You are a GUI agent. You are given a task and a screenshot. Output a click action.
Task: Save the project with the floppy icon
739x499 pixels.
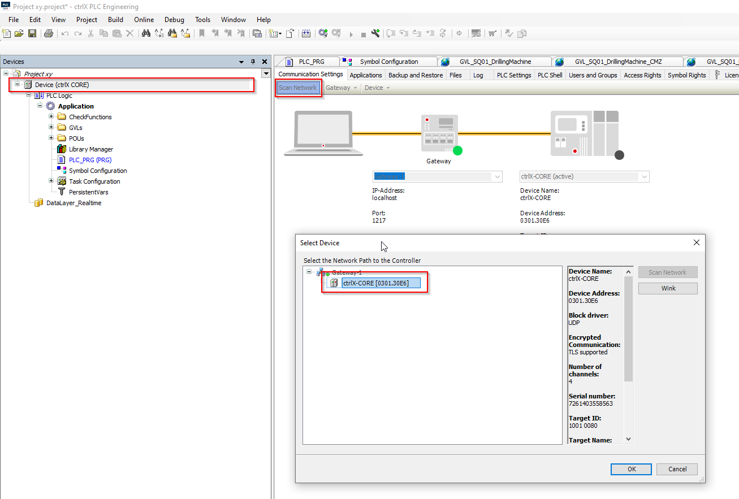click(x=32, y=33)
